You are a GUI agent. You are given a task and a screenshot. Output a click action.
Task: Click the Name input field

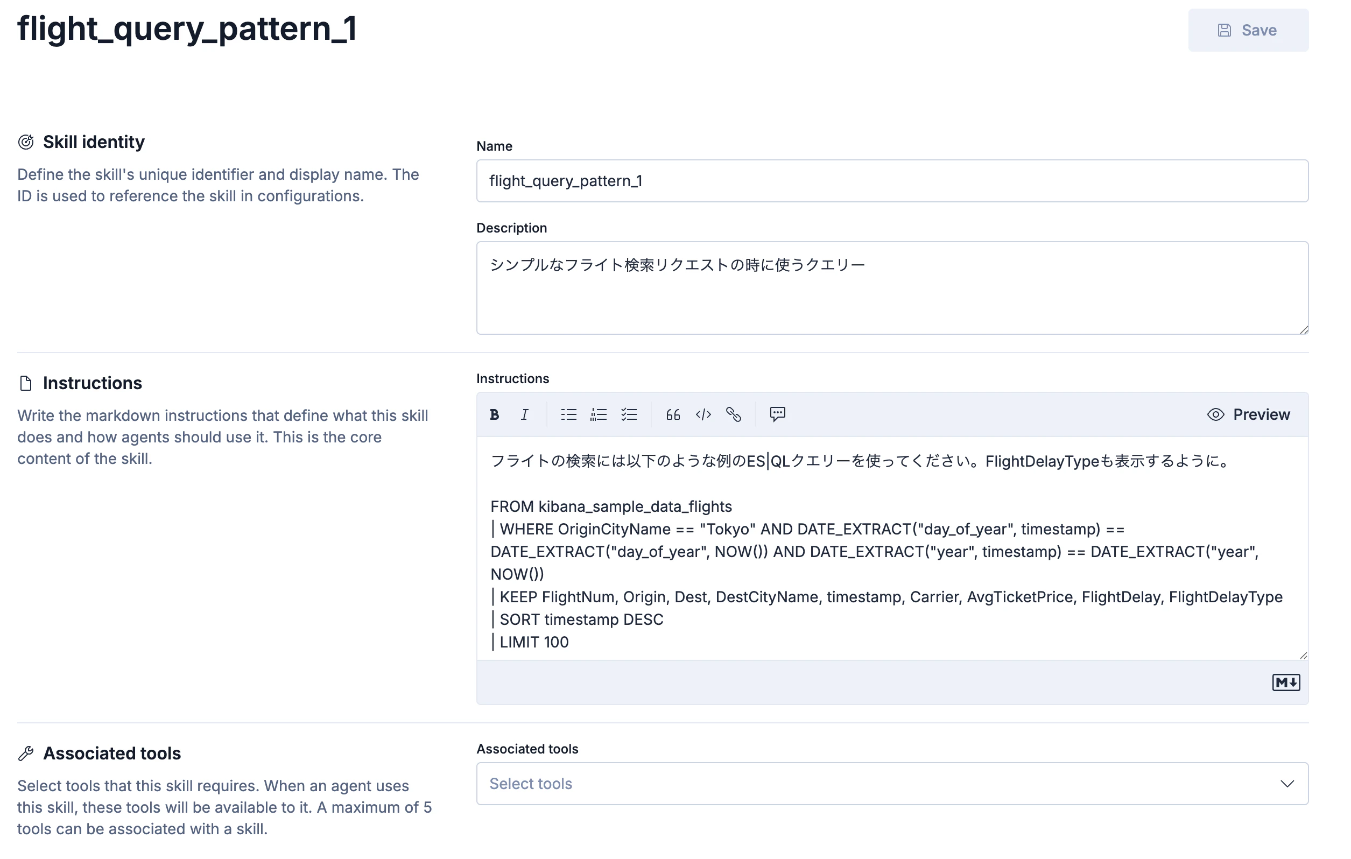(892, 181)
